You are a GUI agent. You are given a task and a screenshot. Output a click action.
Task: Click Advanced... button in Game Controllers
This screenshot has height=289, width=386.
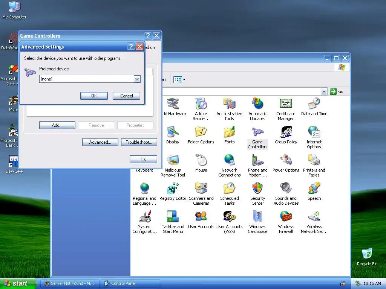pos(100,142)
